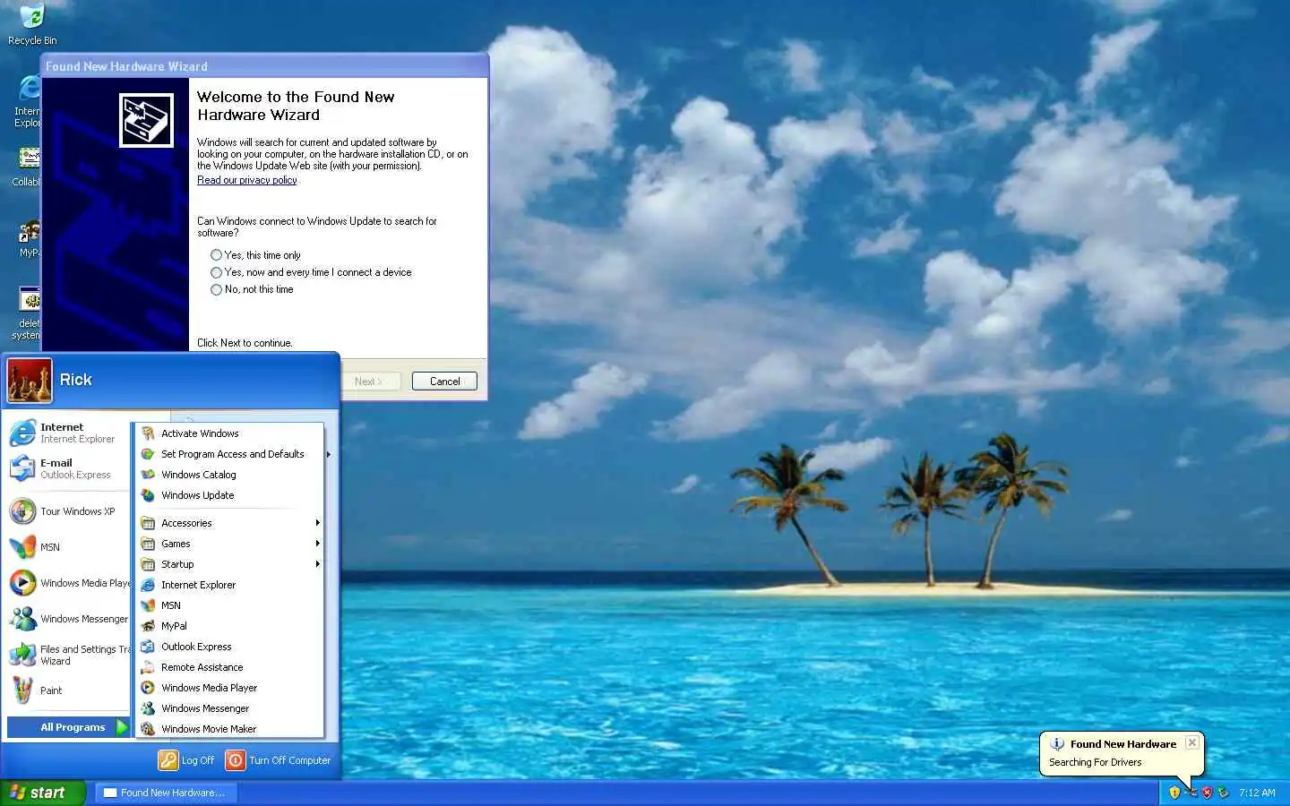Open Windows Update menu entry
This screenshot has height=806, width=1290.
229,495
